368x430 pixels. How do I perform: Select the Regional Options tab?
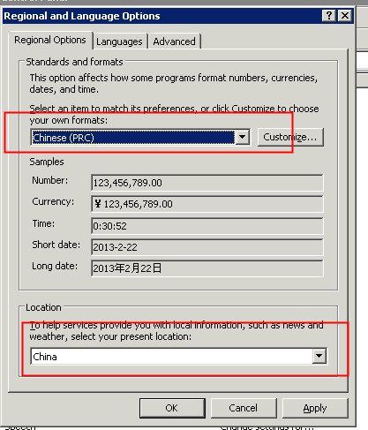[x=50, y=40]
